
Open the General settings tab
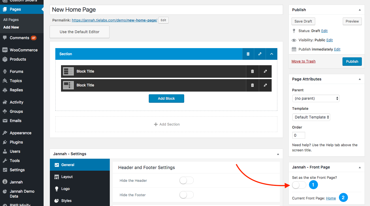(x=80, y=165)
